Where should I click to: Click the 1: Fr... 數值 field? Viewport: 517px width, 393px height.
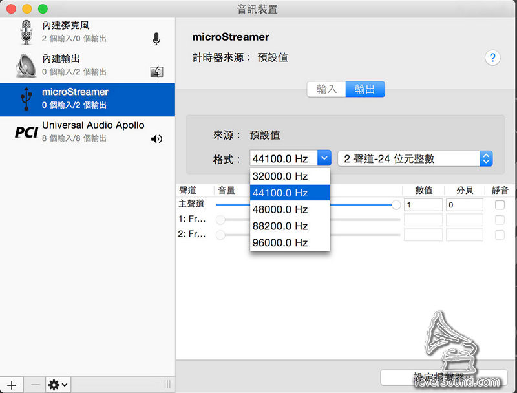[x=423, y=220]
